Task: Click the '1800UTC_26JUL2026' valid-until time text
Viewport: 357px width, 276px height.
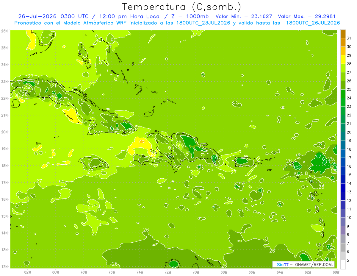Action: click(313, 23)
